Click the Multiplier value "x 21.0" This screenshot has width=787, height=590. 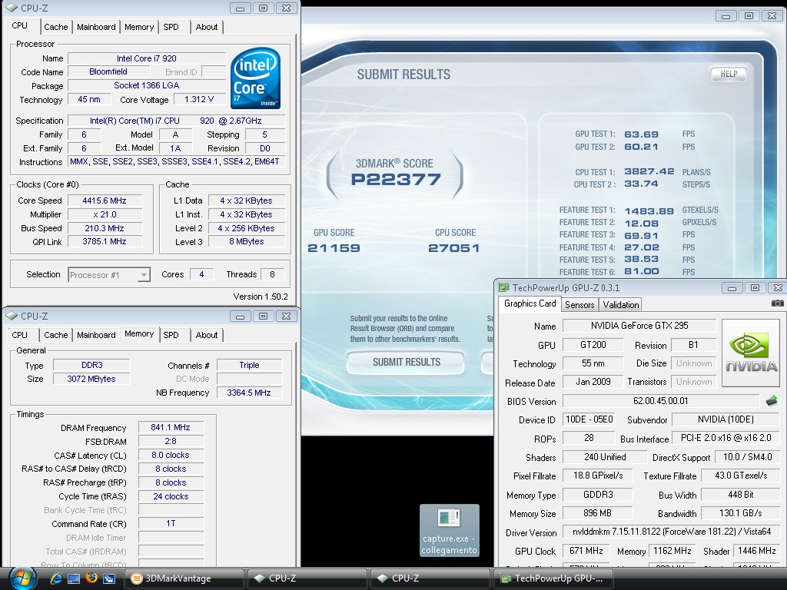pos(105,214)
